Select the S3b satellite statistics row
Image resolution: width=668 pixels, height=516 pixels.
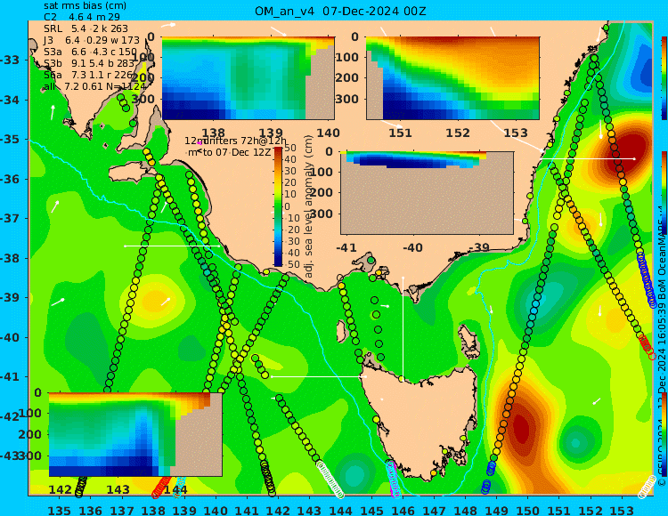pos(89,63)
